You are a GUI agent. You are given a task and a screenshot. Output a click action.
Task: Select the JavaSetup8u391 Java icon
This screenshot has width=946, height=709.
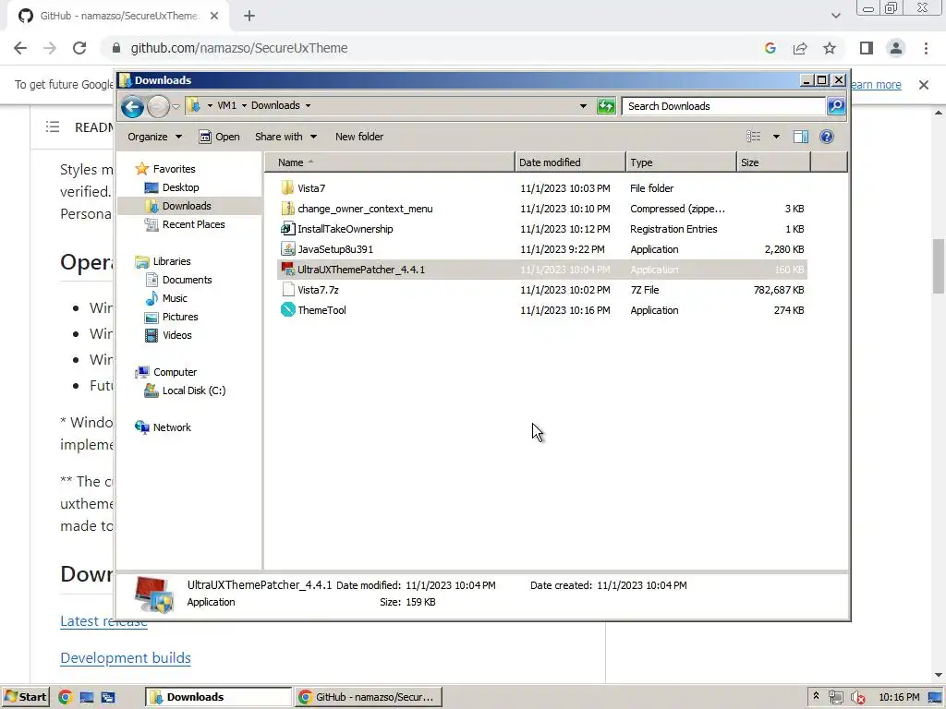point(288,249)
